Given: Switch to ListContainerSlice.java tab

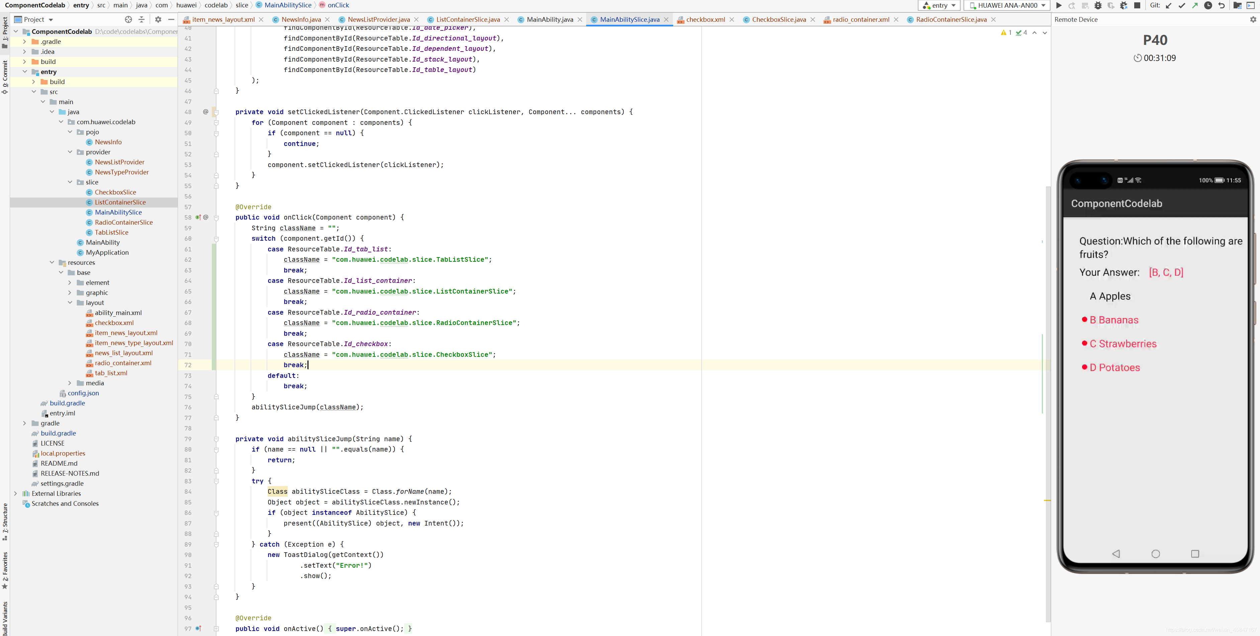Looking at the screenshot, I should 468,19.
